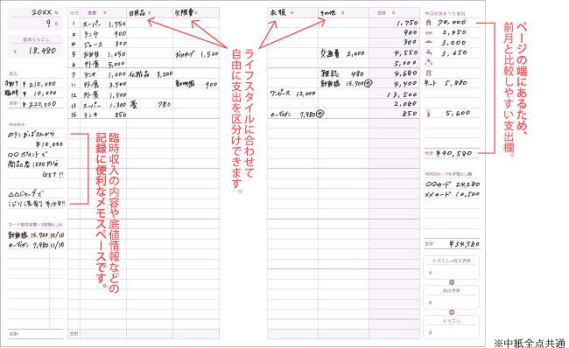
Task: Click the handwritten その他 column header
Action: pyautogui.click(x=328, y=13)
